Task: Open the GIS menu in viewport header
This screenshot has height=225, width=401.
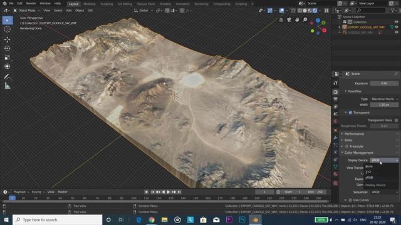Action: tap(90, 11)
